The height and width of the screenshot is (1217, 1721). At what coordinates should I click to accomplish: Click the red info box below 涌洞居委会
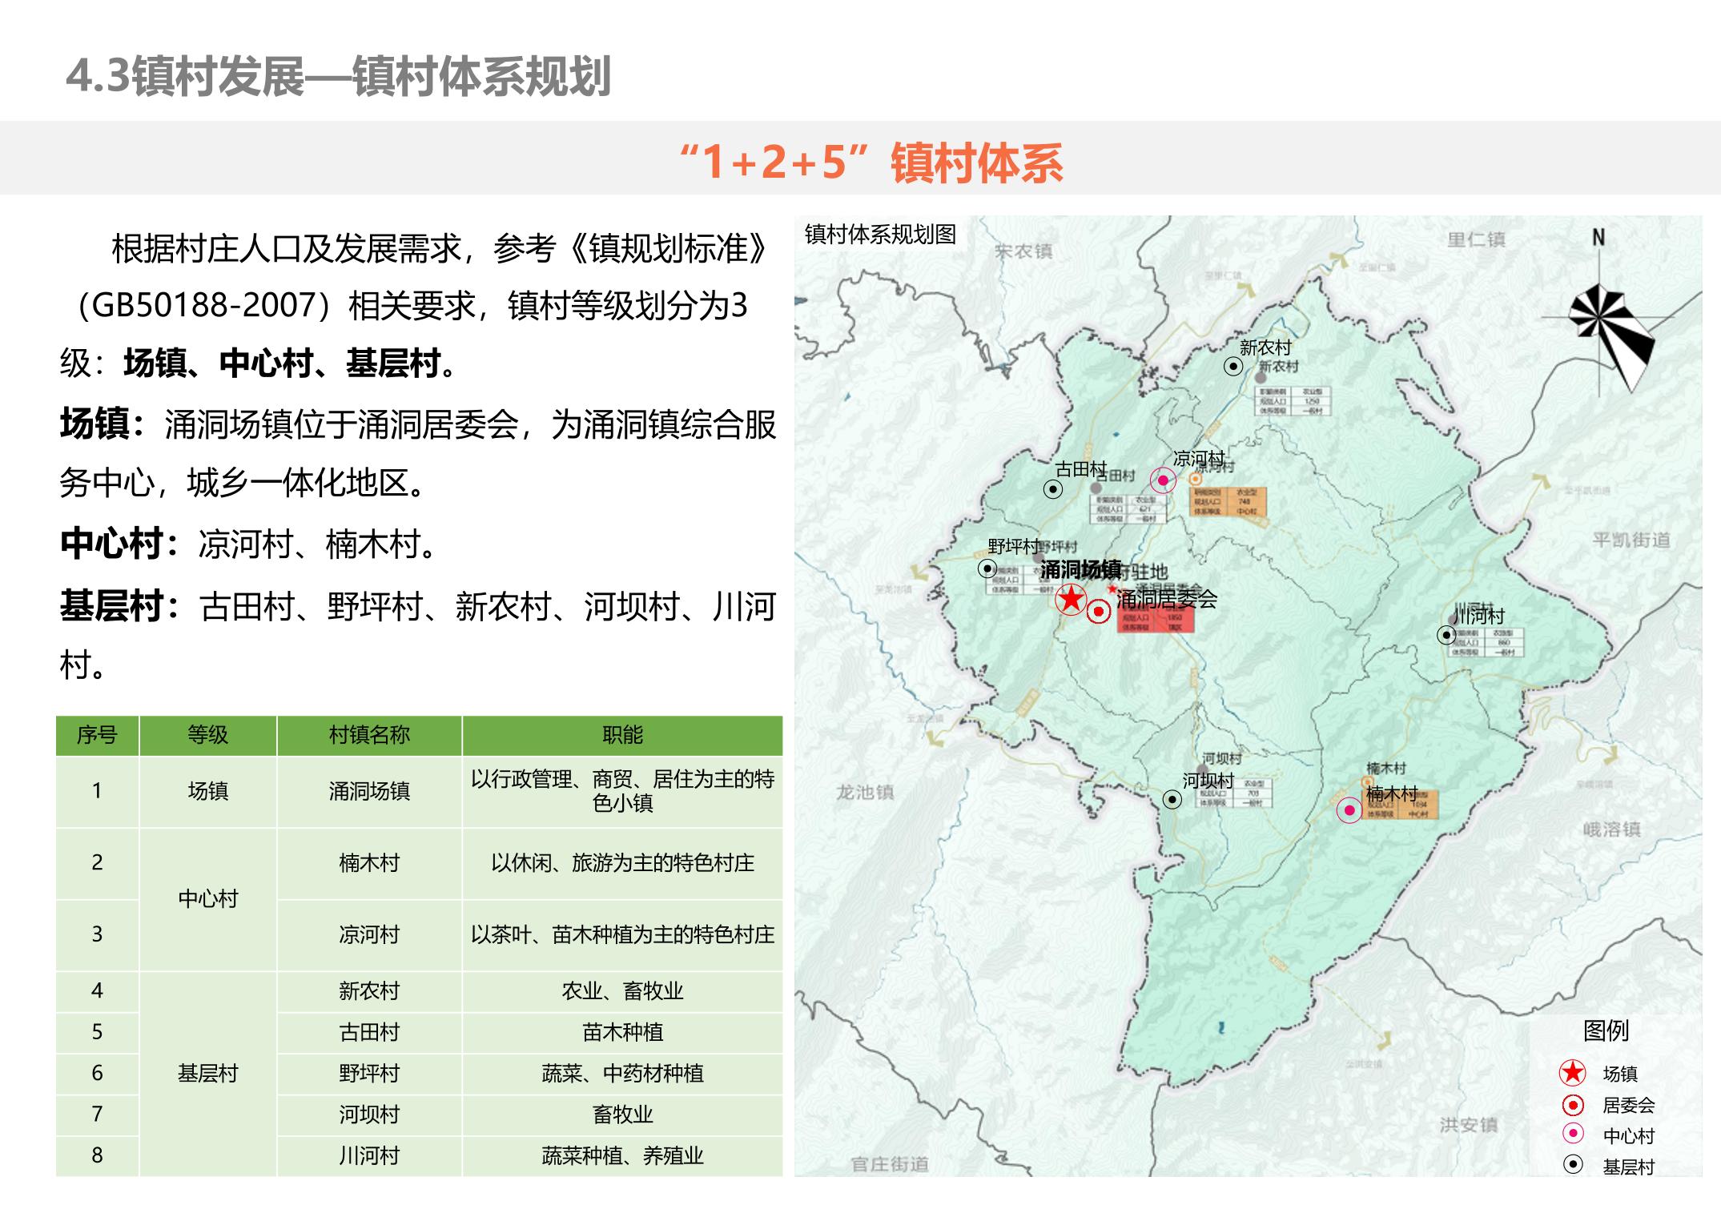click(1155, 622)
